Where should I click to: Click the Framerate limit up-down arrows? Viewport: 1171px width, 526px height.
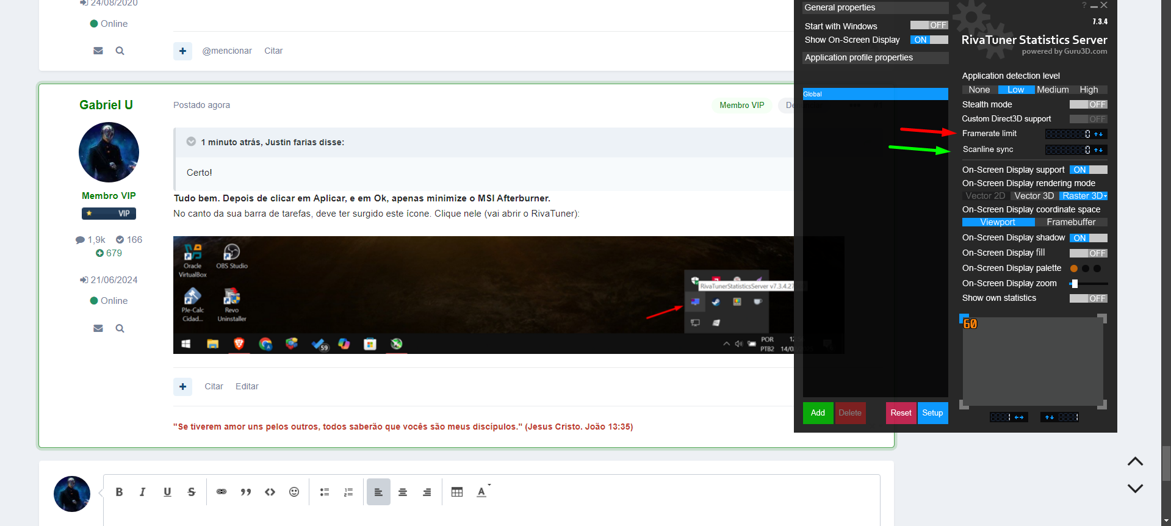click(1099, 134)
